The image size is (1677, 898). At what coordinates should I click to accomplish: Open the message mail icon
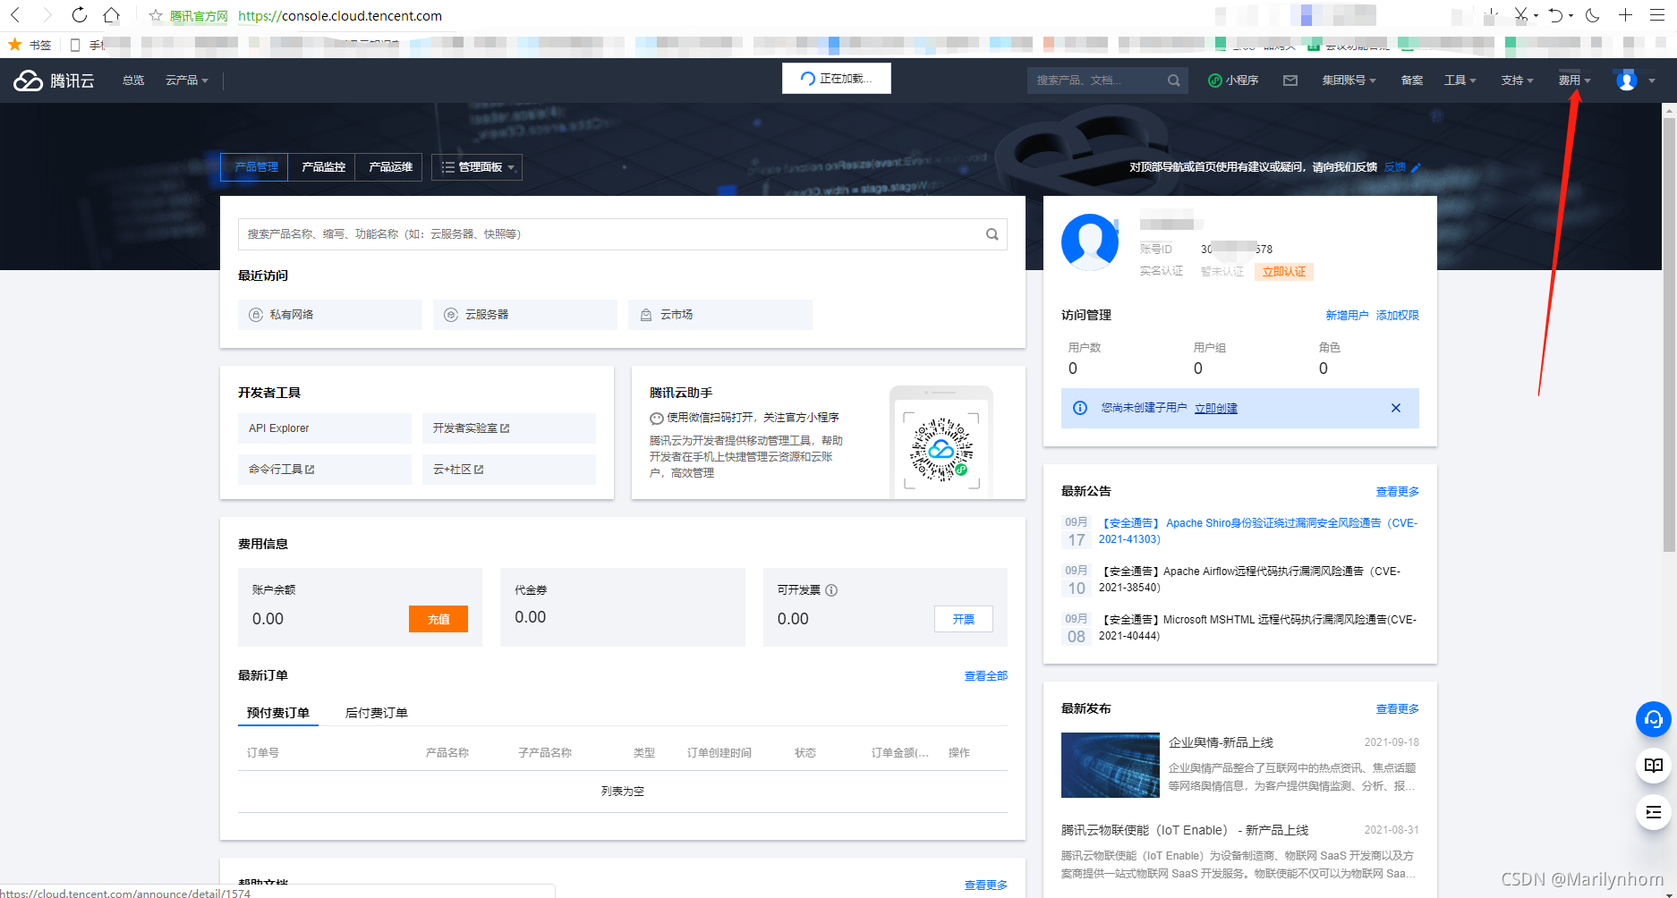pyautogui.click(x=1290, y=80)
